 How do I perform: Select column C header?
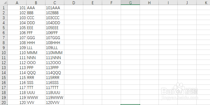pyautogui.click(x=55, y=2)
